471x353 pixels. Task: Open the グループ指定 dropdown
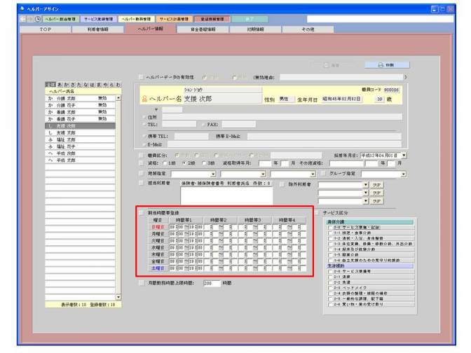pos(404,173)
